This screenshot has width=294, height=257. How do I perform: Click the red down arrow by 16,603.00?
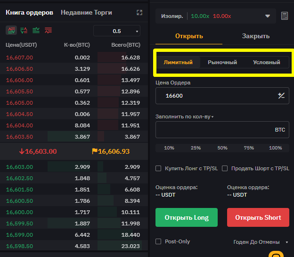pyautogui.click(x=22, y=151)
